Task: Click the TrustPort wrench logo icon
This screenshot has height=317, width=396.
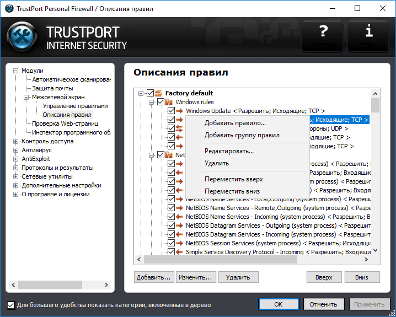Action: tap(22, 37)
